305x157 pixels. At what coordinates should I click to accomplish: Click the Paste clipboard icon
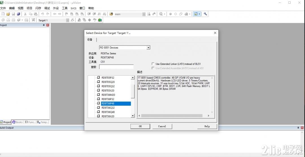point(36,14)
